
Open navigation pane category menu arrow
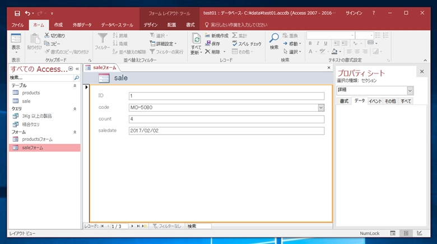(x=71, y=68)
